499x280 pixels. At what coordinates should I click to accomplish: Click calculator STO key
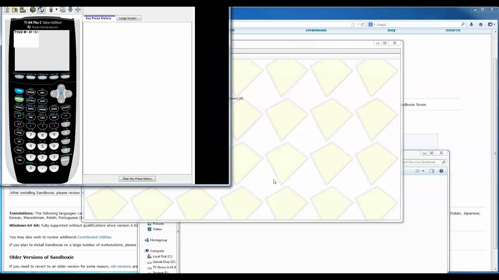pyautogui.click(x=19, y=150)
